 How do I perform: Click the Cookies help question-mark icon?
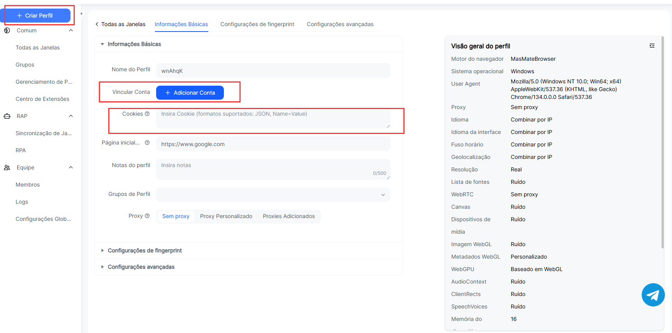147,114
